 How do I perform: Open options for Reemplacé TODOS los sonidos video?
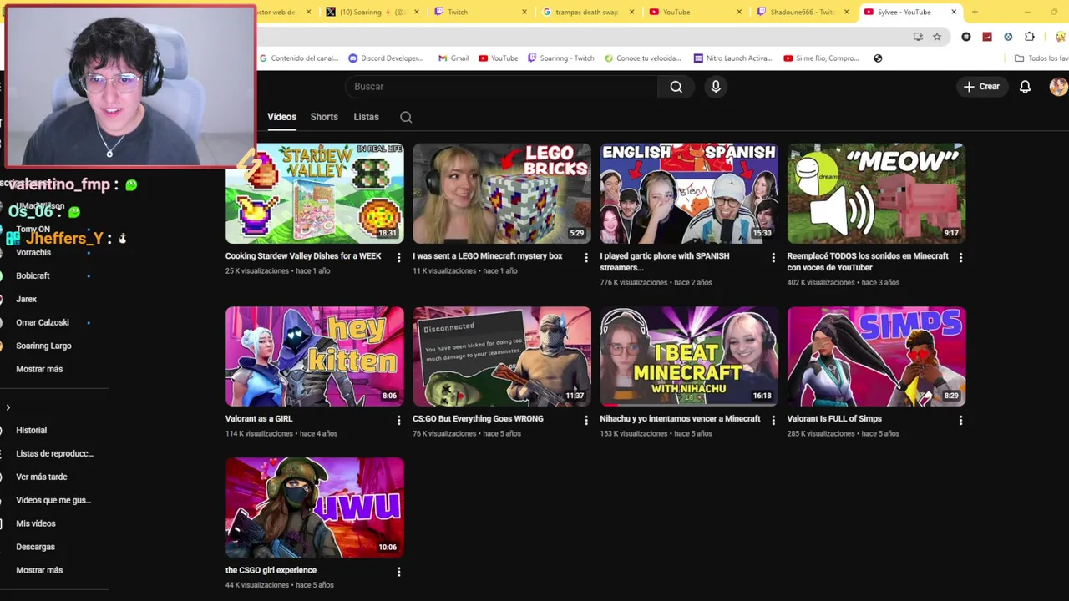coord(960,258)
